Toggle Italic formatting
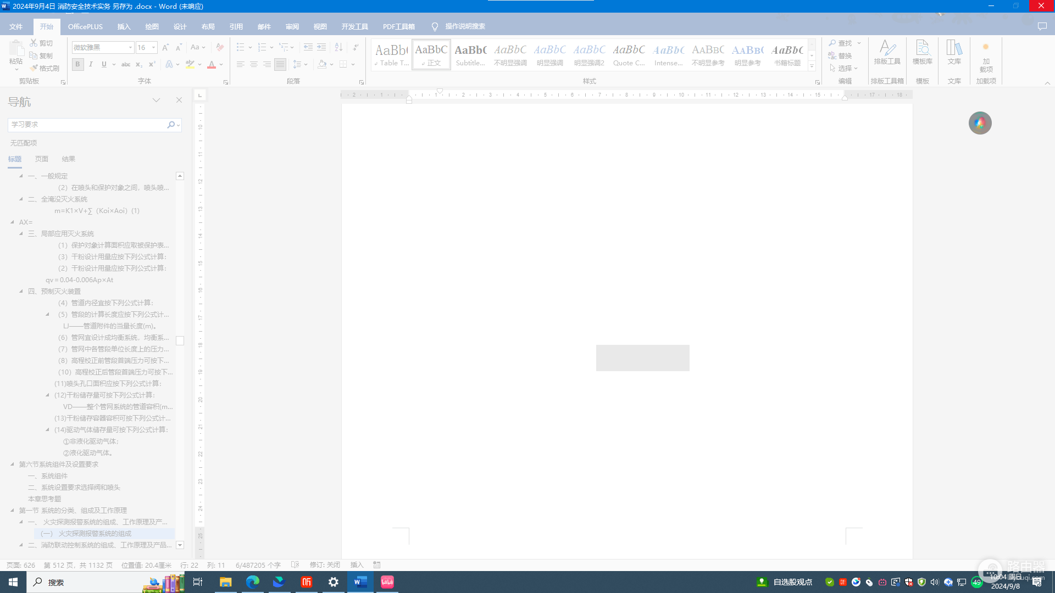The image size is (1055, 593). pyautogui.click(x=91, y=64)
